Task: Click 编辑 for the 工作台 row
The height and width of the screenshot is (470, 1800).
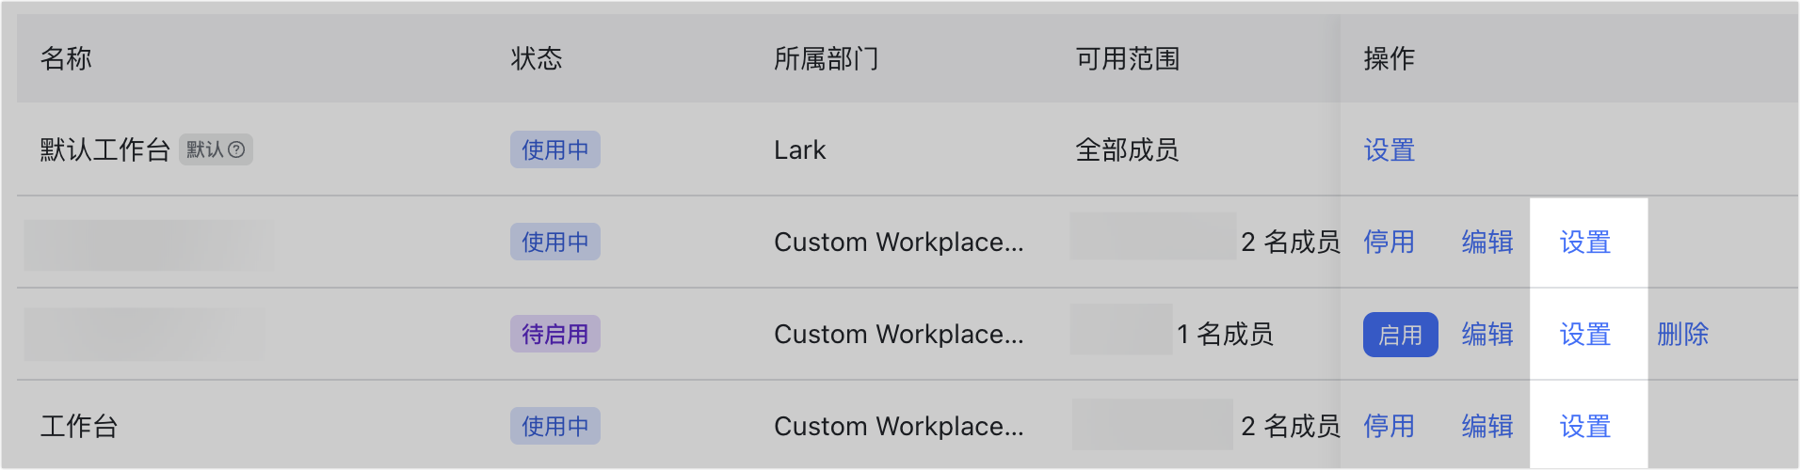Action: [x=1487, y=427]
